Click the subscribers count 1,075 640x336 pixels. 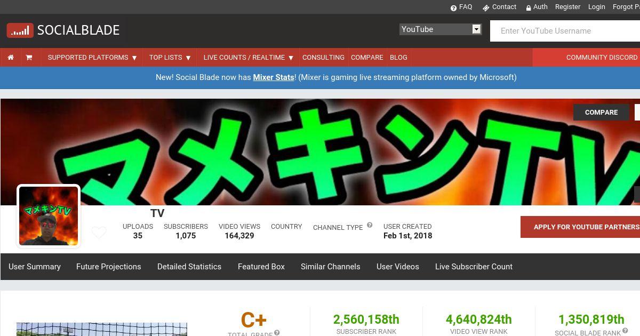click(x=186, y=236)
